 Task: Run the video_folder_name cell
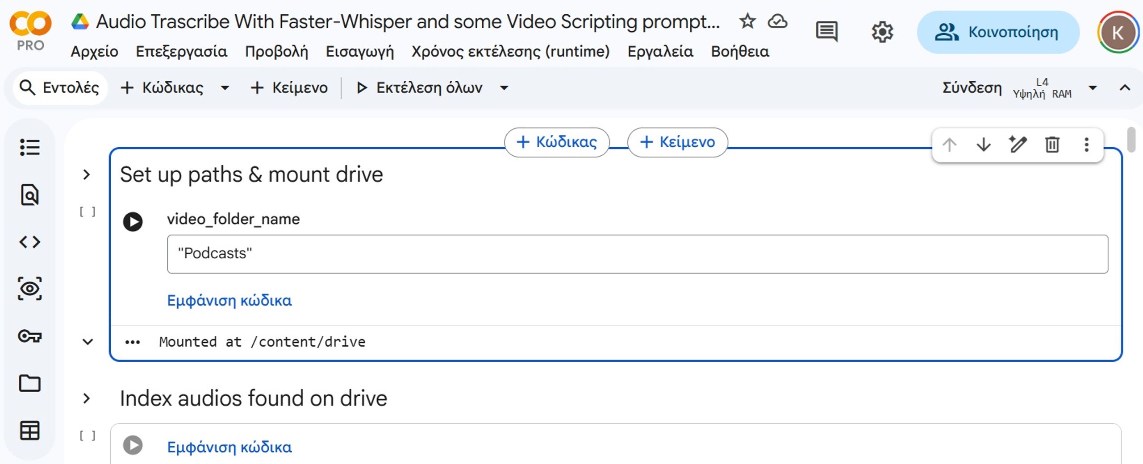133,221
